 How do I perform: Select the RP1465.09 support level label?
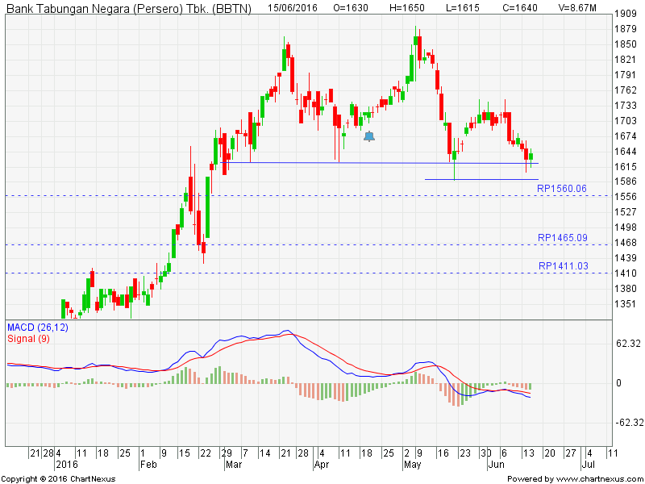[x=563, y=237]
